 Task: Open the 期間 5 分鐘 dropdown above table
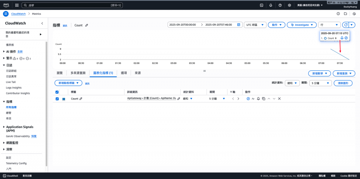[x=320, y=83]
